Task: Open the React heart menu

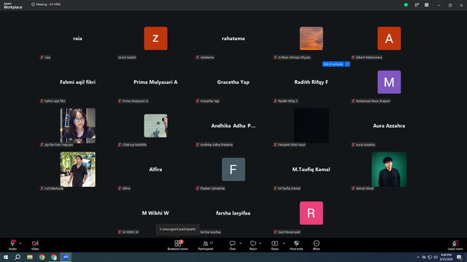Action: [x=253, y=245]
